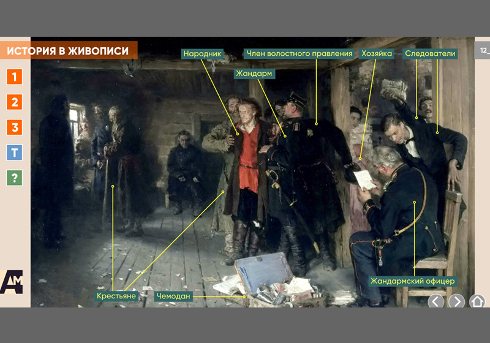Go to previous slide with left arrow
This screenshot has width=490, height=343.
[x=435, y=301]
